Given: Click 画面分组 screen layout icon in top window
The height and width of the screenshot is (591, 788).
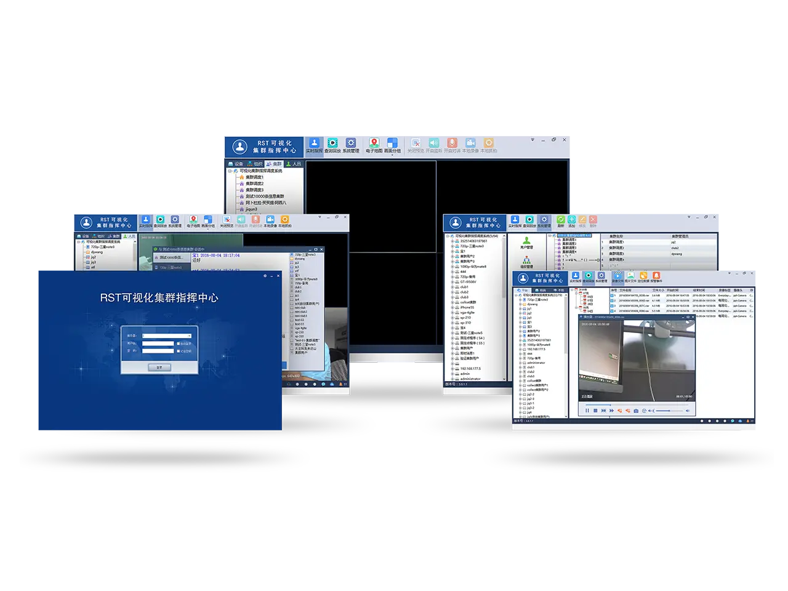Looking at the screenshot, I should pos(392,145).
